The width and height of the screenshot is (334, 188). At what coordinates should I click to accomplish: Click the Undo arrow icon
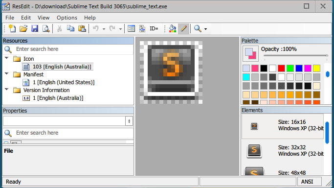point(96,28)
